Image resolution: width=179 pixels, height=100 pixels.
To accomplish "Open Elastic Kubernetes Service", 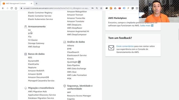I will (x=40, y=19).
